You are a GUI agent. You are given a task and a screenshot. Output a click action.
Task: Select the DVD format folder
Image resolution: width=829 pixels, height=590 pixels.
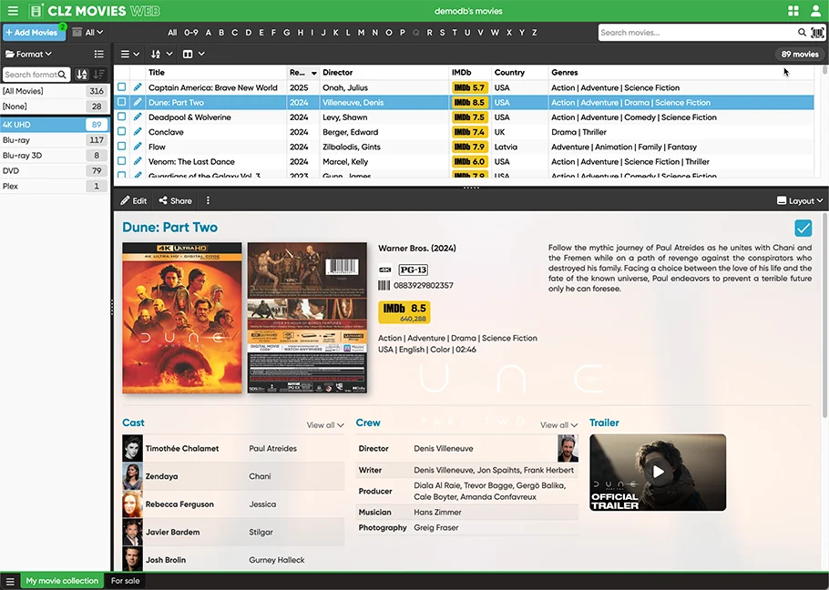[55, 170]
